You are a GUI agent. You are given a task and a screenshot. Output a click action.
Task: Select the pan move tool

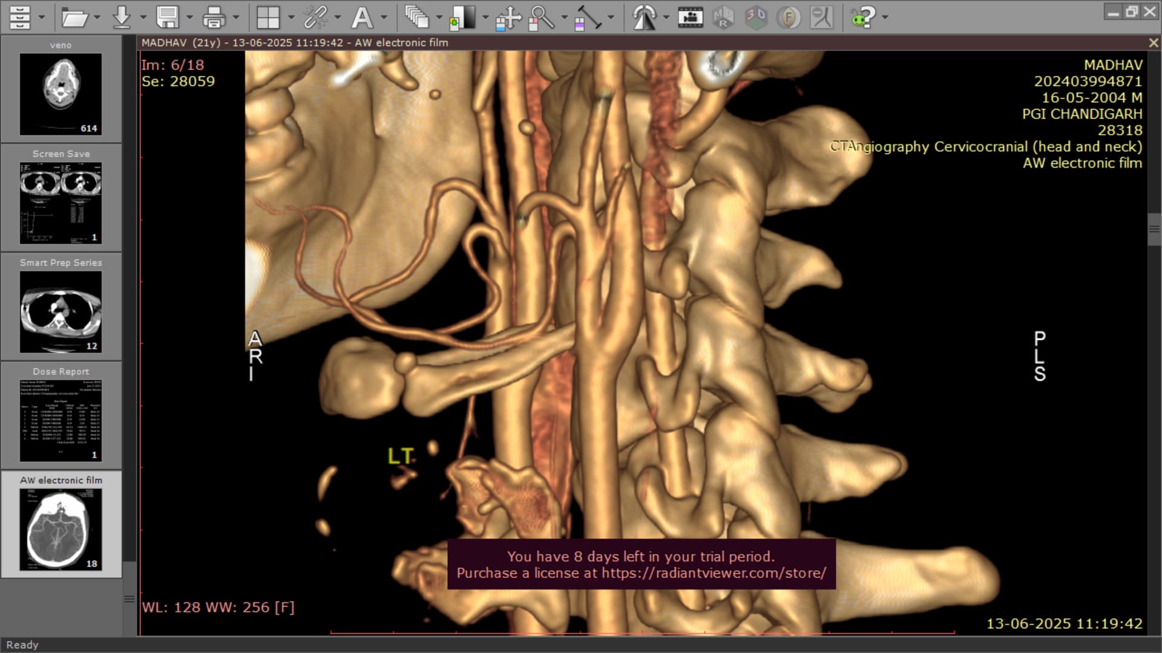[508, 17]
